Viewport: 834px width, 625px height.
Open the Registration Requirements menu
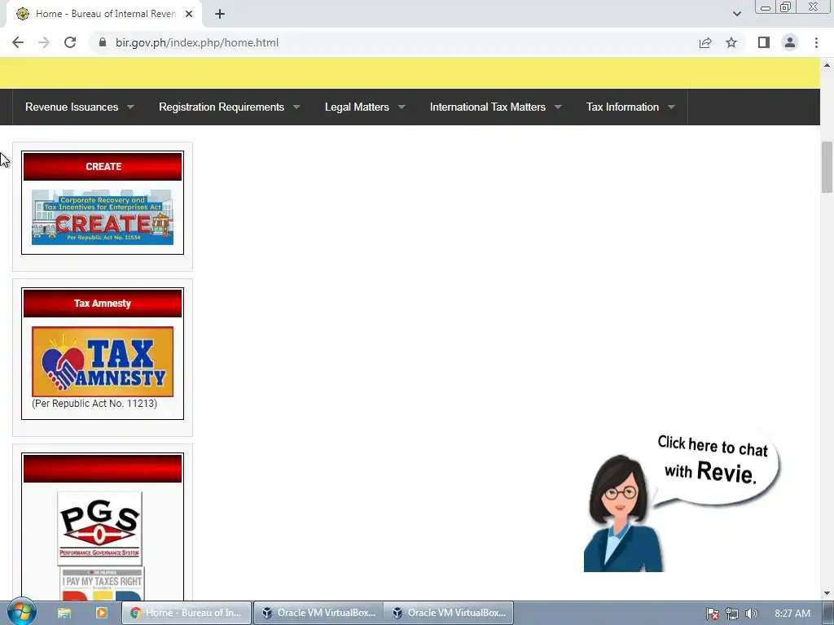coord(222,107)
